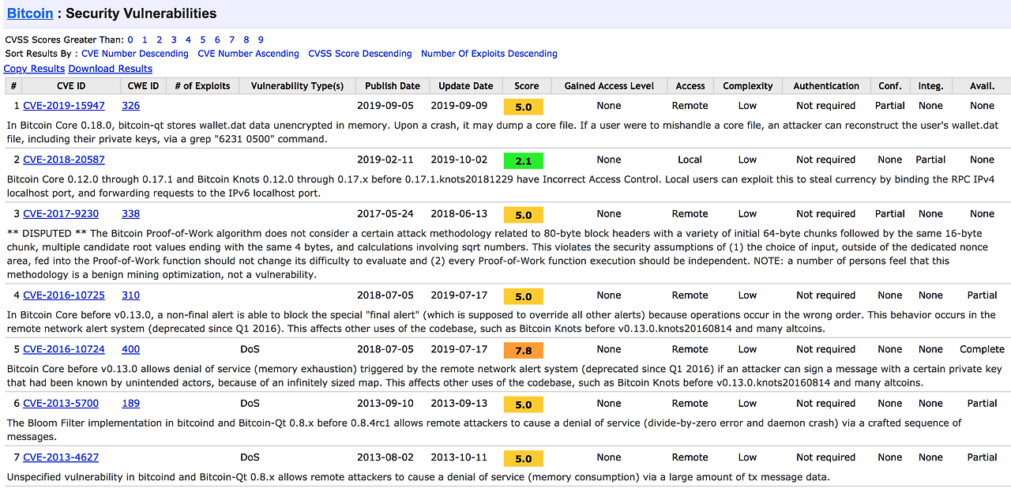Click the Gained Access Level column header
The image size is (1011, 489).
point(609,86)
